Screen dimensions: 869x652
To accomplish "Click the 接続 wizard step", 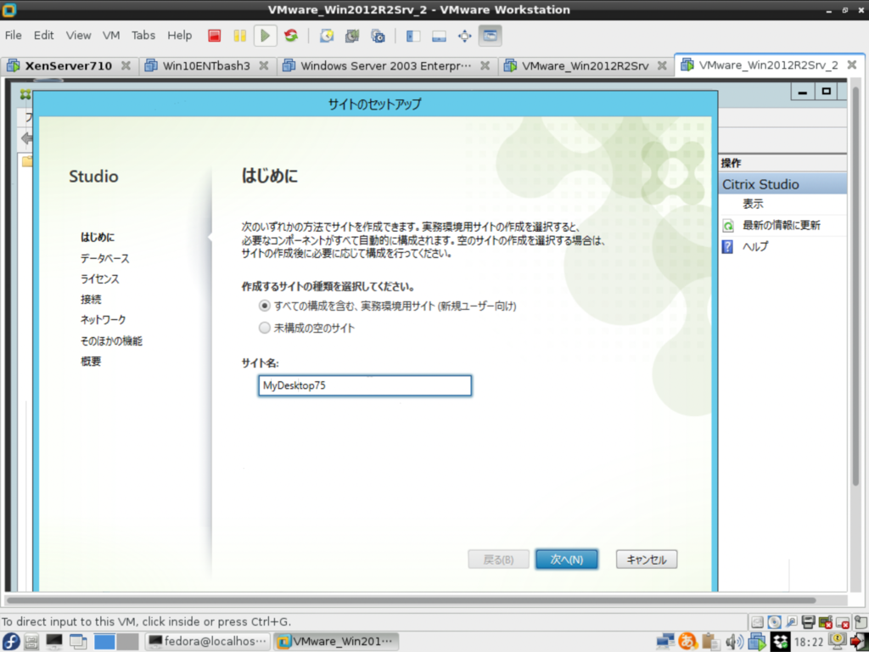I will 91,300.
